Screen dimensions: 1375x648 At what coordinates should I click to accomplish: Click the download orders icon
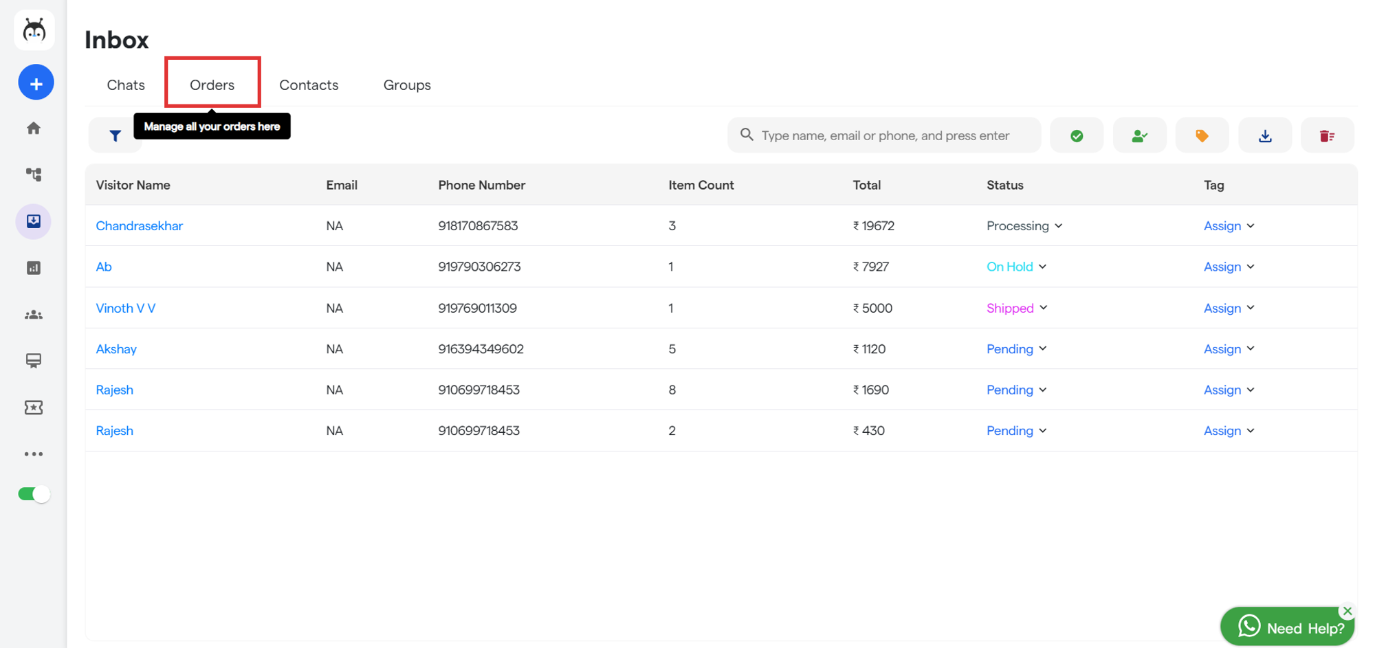(x=1264, y=136)
